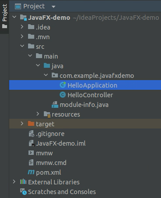Click the com.example.javafxdemo package icon
161x198 pixels.
(x=55, y=75)
